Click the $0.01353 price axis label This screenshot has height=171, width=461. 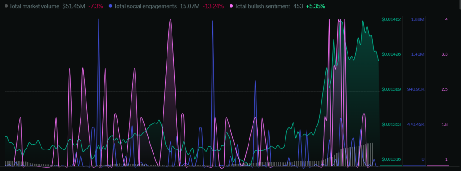[391, 124]
